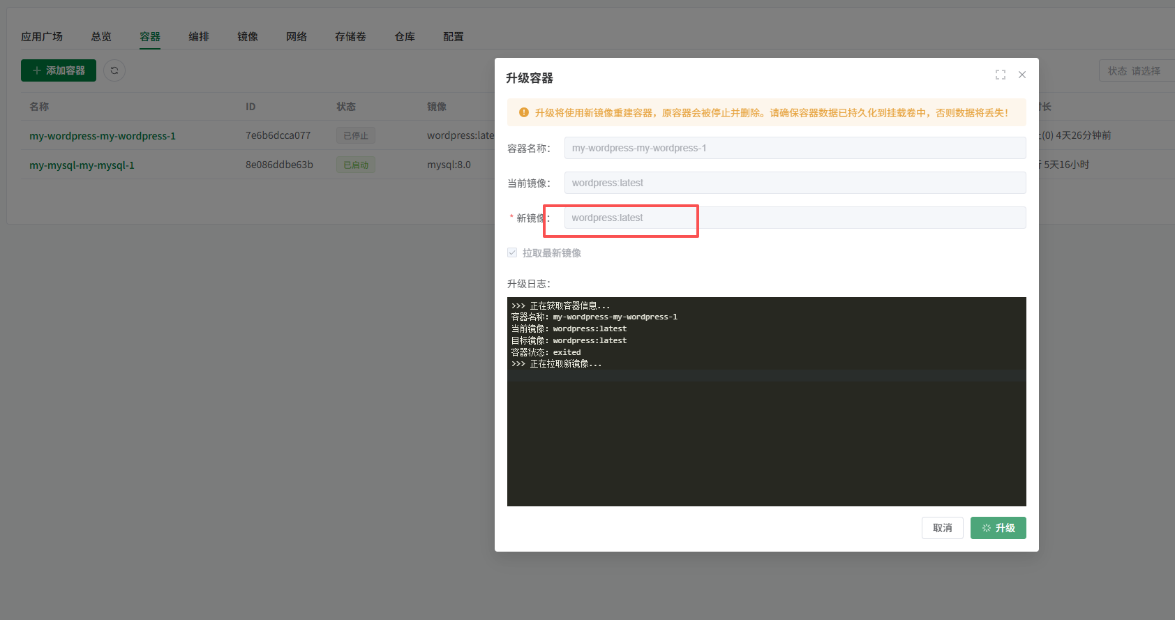The image size is (1175, 620).
Task: Open the 配置 tab
Action: (x=454, y=36)
